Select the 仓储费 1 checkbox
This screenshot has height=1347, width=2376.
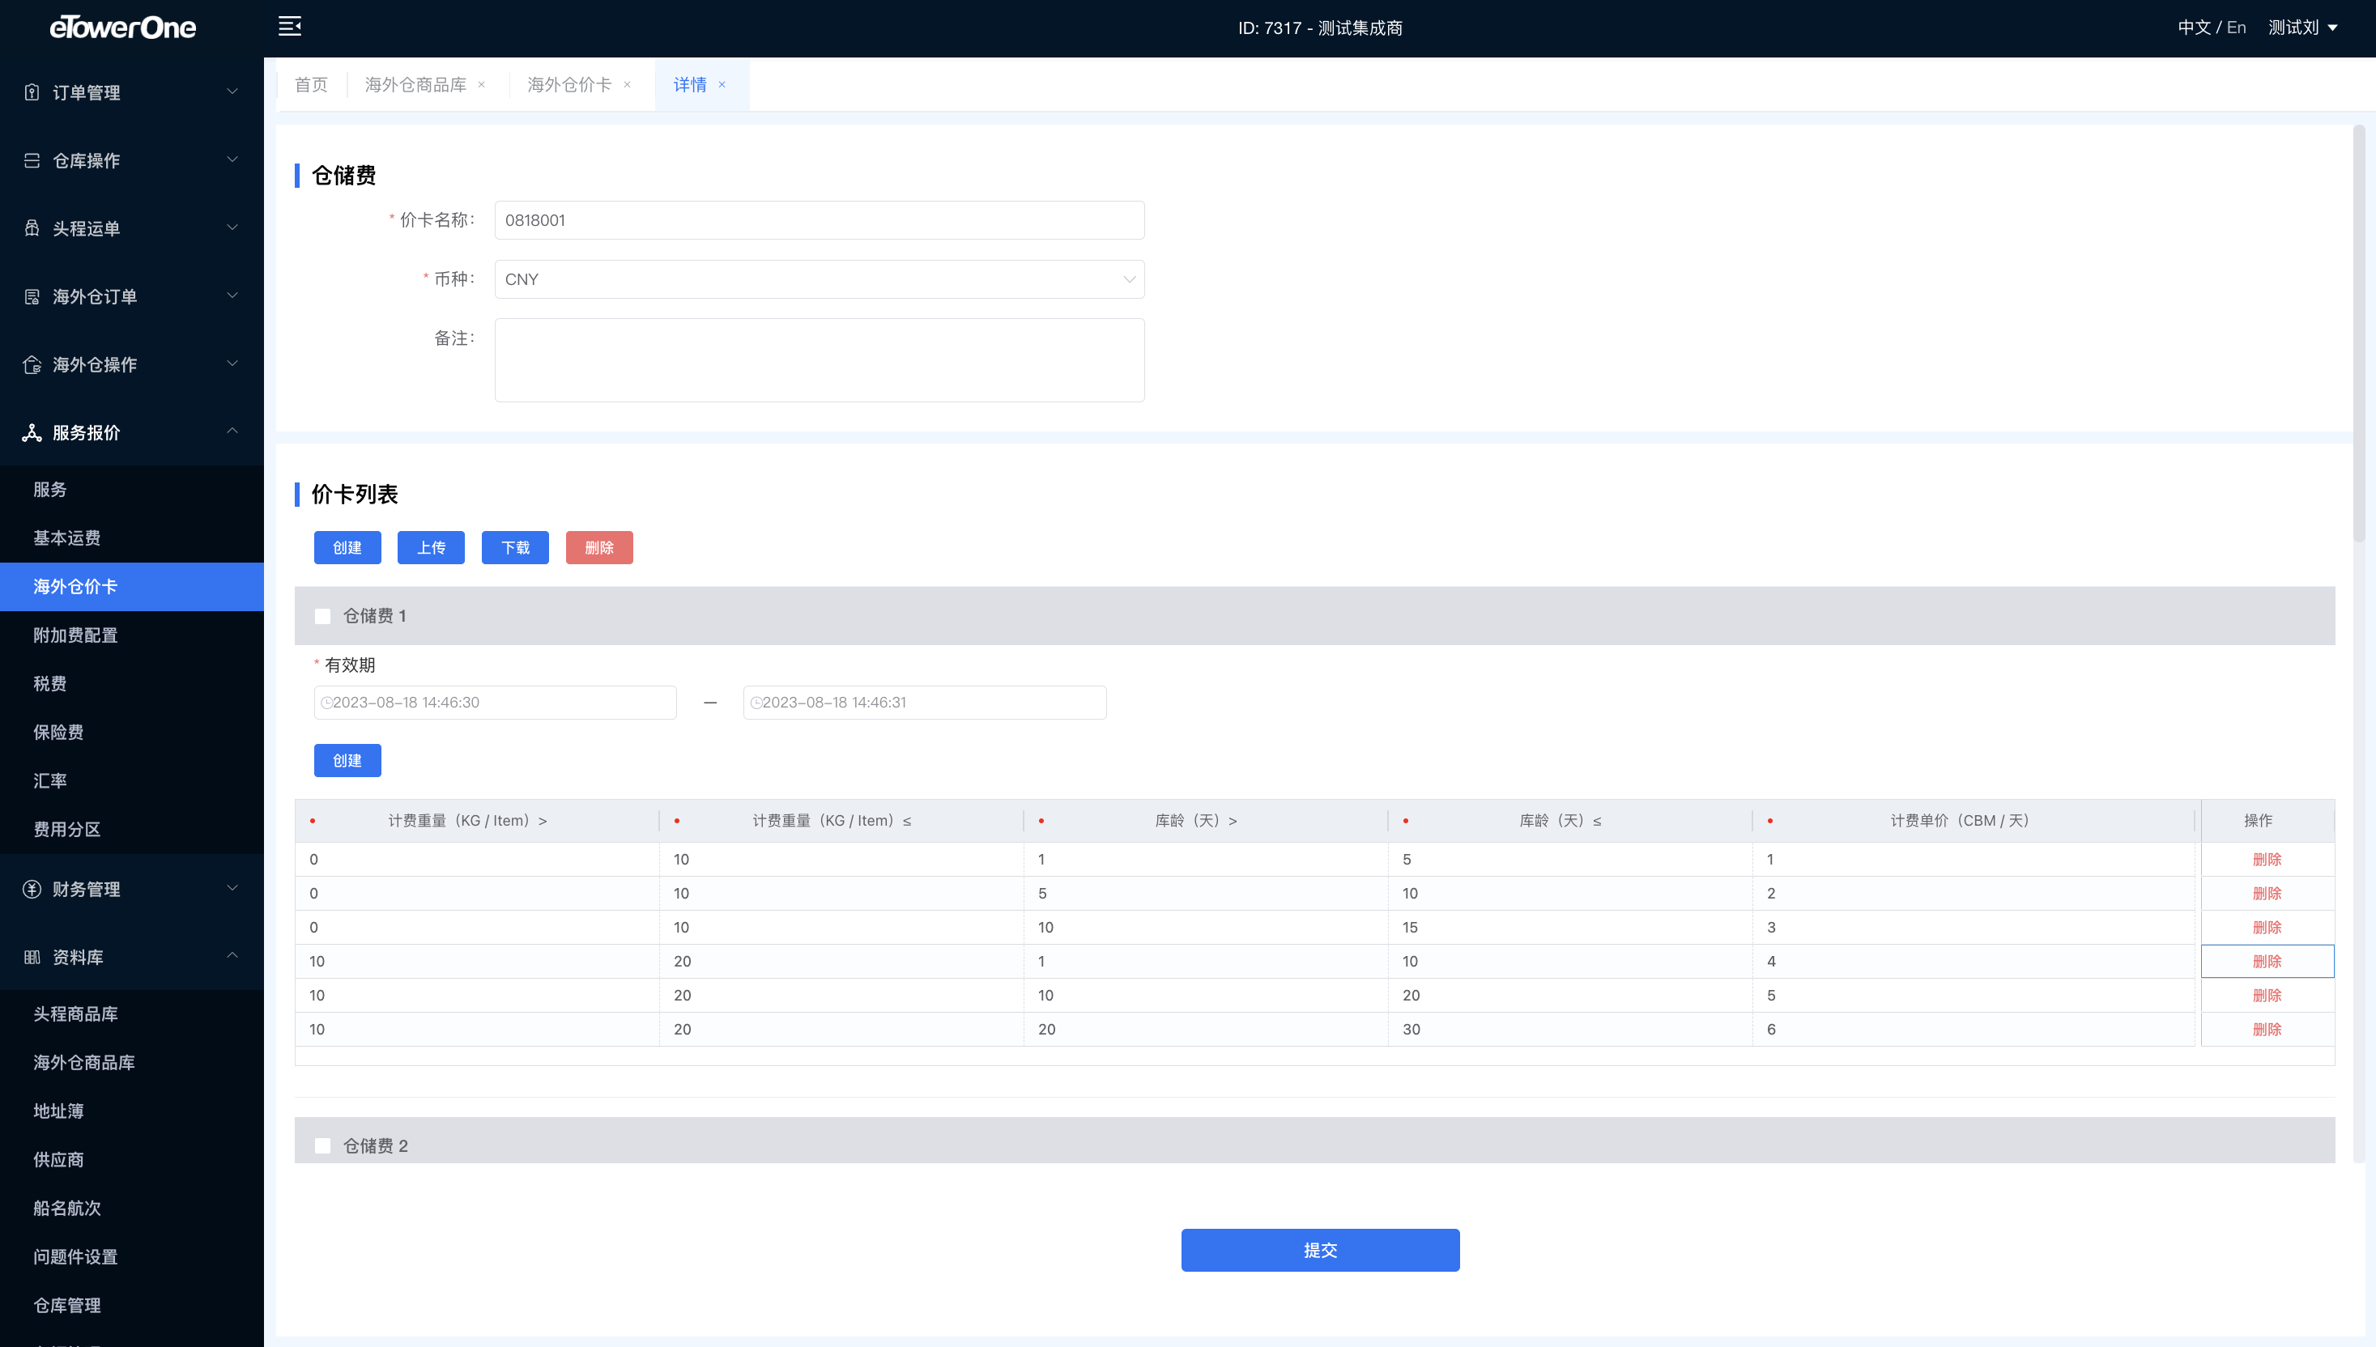[x=322, y=615]
